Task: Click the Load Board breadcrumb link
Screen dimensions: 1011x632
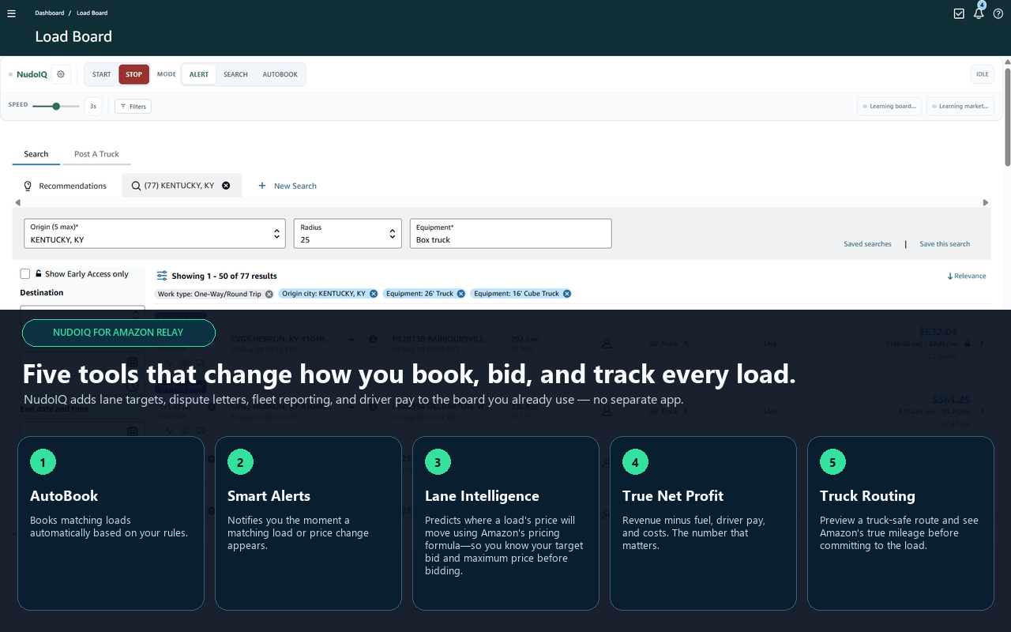Action: (92, 13)
